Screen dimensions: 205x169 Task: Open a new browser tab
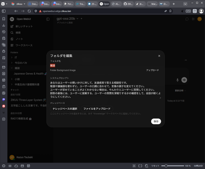click(x=174, y=4)
